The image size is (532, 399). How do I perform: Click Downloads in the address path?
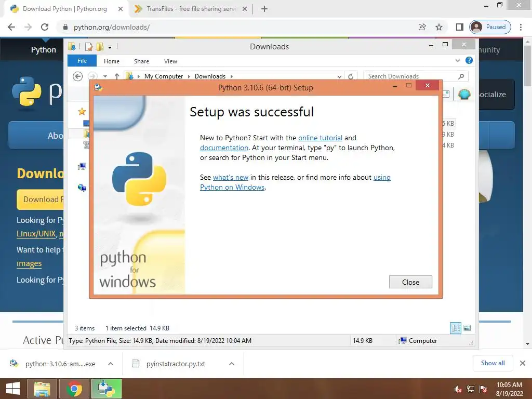(210, 76)
